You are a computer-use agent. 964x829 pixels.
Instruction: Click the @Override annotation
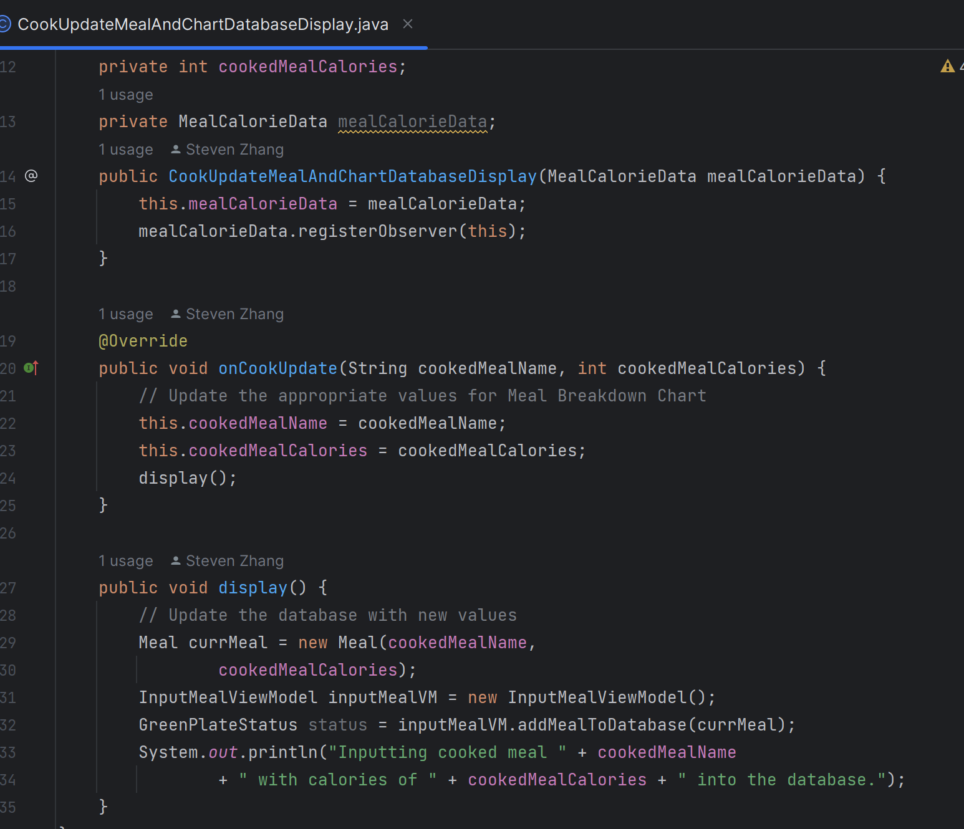[x=143, y=341]
